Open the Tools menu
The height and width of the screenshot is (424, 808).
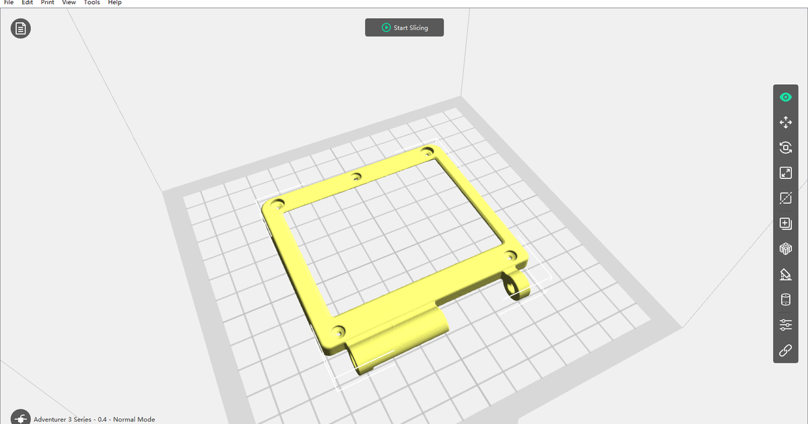coord(92,3)
